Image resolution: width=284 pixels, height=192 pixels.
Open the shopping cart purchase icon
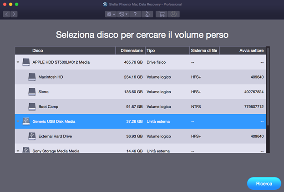tap(162, 14)
